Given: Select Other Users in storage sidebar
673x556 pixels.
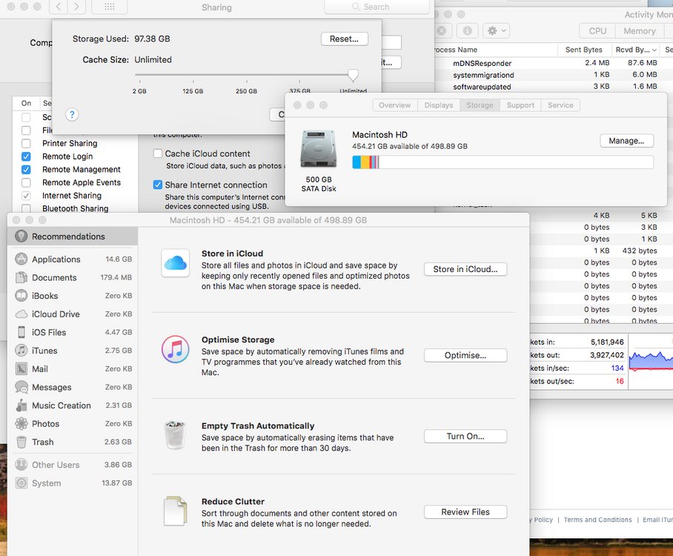Looking at the screenshot, I should pyautogui.click(x=73, y=465).
